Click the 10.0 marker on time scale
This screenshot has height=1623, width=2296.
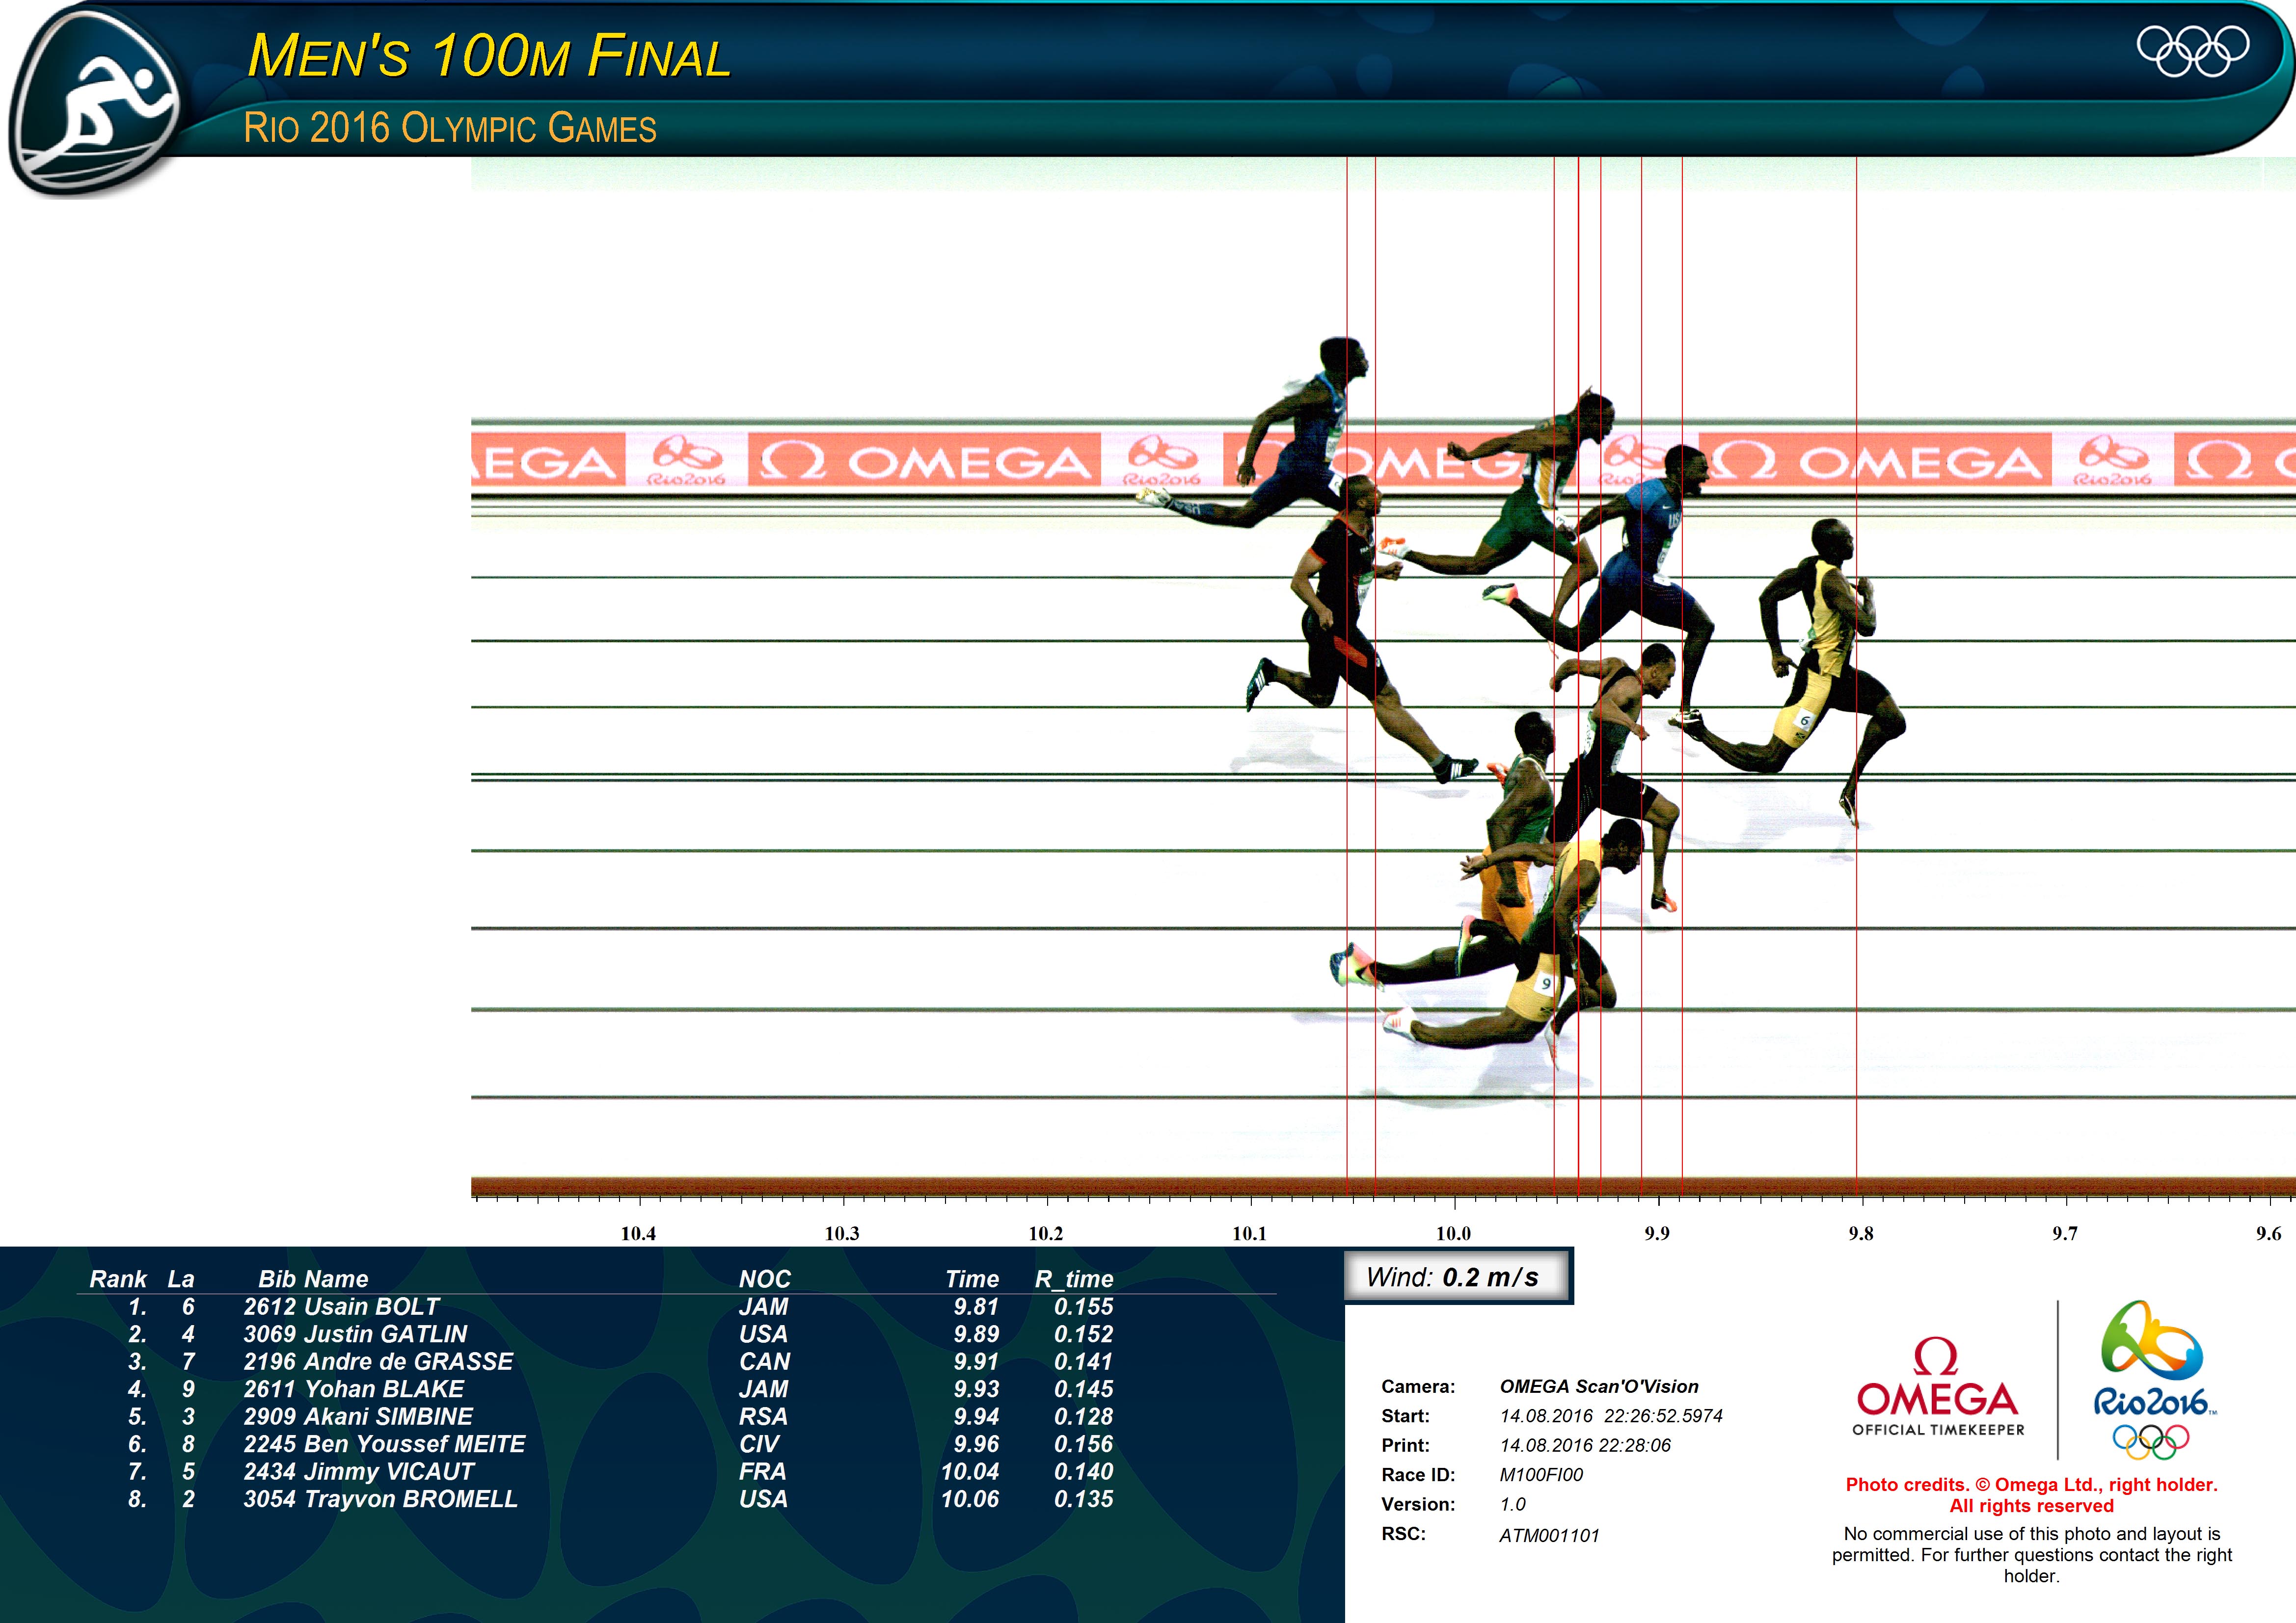click(x=1453, y=1233)
